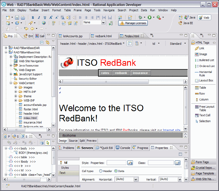Click Collapse All icon in Project Explorer

[x=42, y=42]
